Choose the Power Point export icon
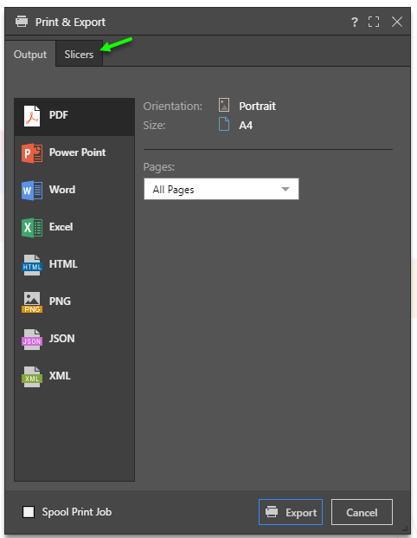 coord(32,153)
